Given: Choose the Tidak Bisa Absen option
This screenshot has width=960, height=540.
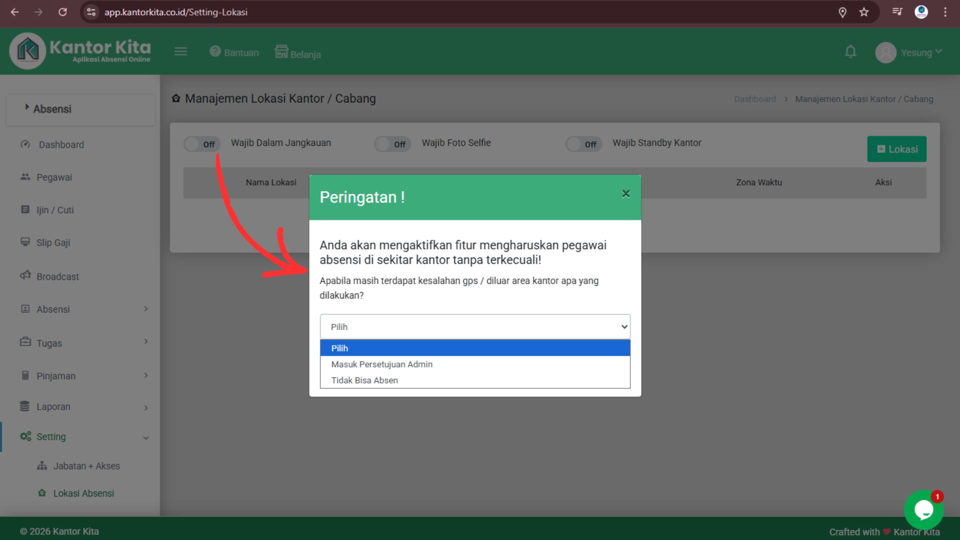Looking at the screenshot, I should pos(364,380).
